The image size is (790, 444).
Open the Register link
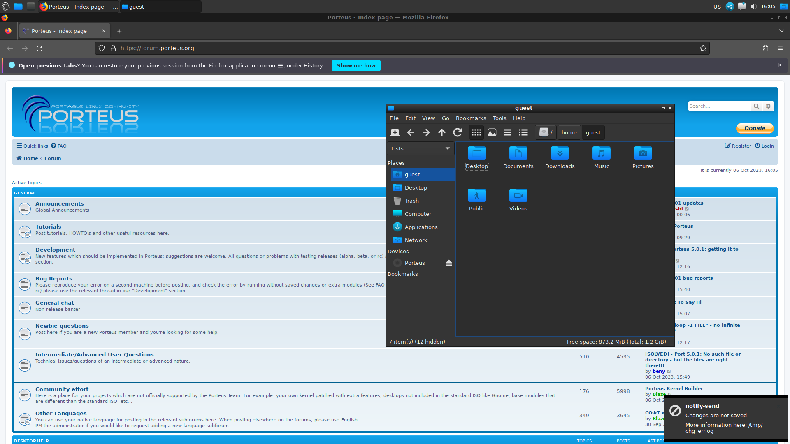(x=738, y=146)
